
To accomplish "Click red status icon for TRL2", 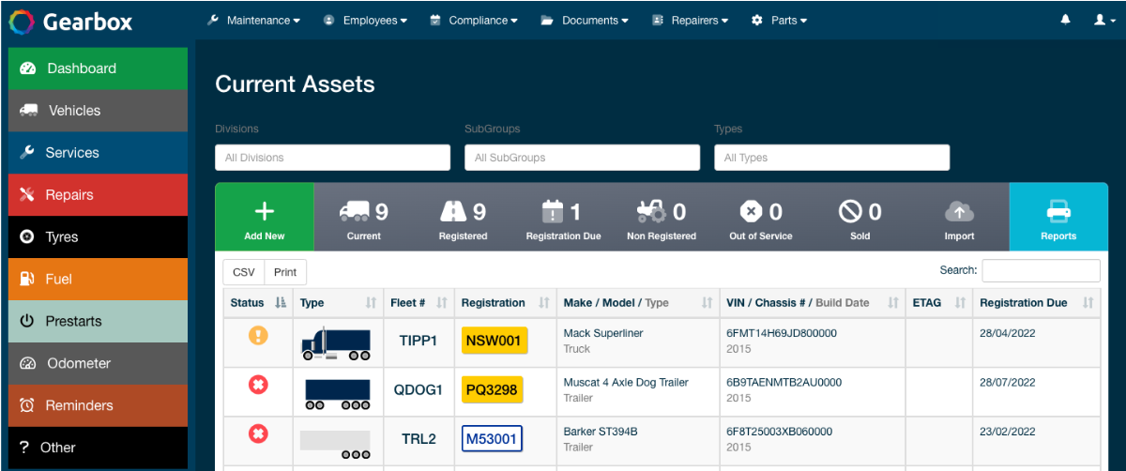I will coord(258,433).
